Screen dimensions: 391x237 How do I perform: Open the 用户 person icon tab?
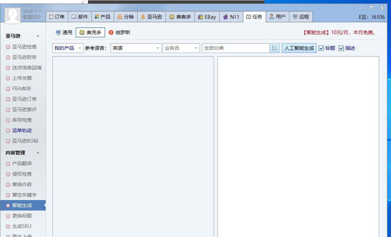coord(277,17)
